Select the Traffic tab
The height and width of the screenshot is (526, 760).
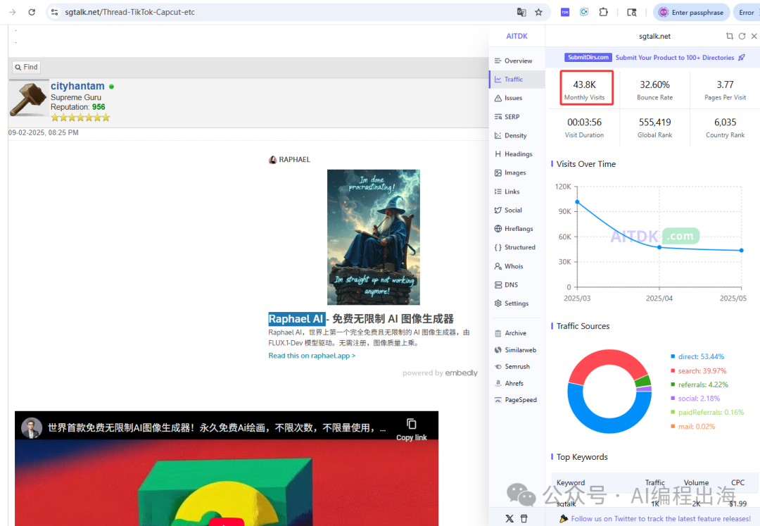517,79
